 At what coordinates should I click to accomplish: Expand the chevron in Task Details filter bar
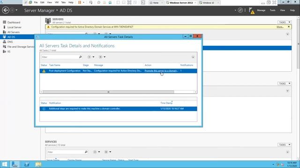(193, 57)
